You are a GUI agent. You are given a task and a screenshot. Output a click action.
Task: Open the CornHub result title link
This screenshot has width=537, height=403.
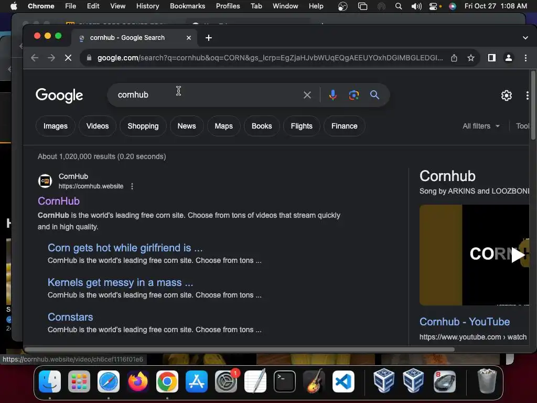59,201
